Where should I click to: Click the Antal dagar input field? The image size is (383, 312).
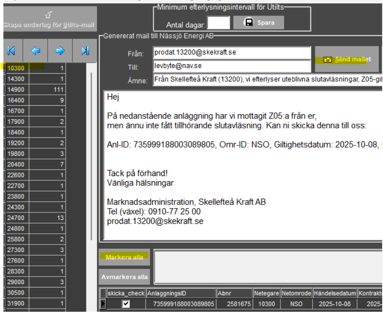[x=218, y=23]
